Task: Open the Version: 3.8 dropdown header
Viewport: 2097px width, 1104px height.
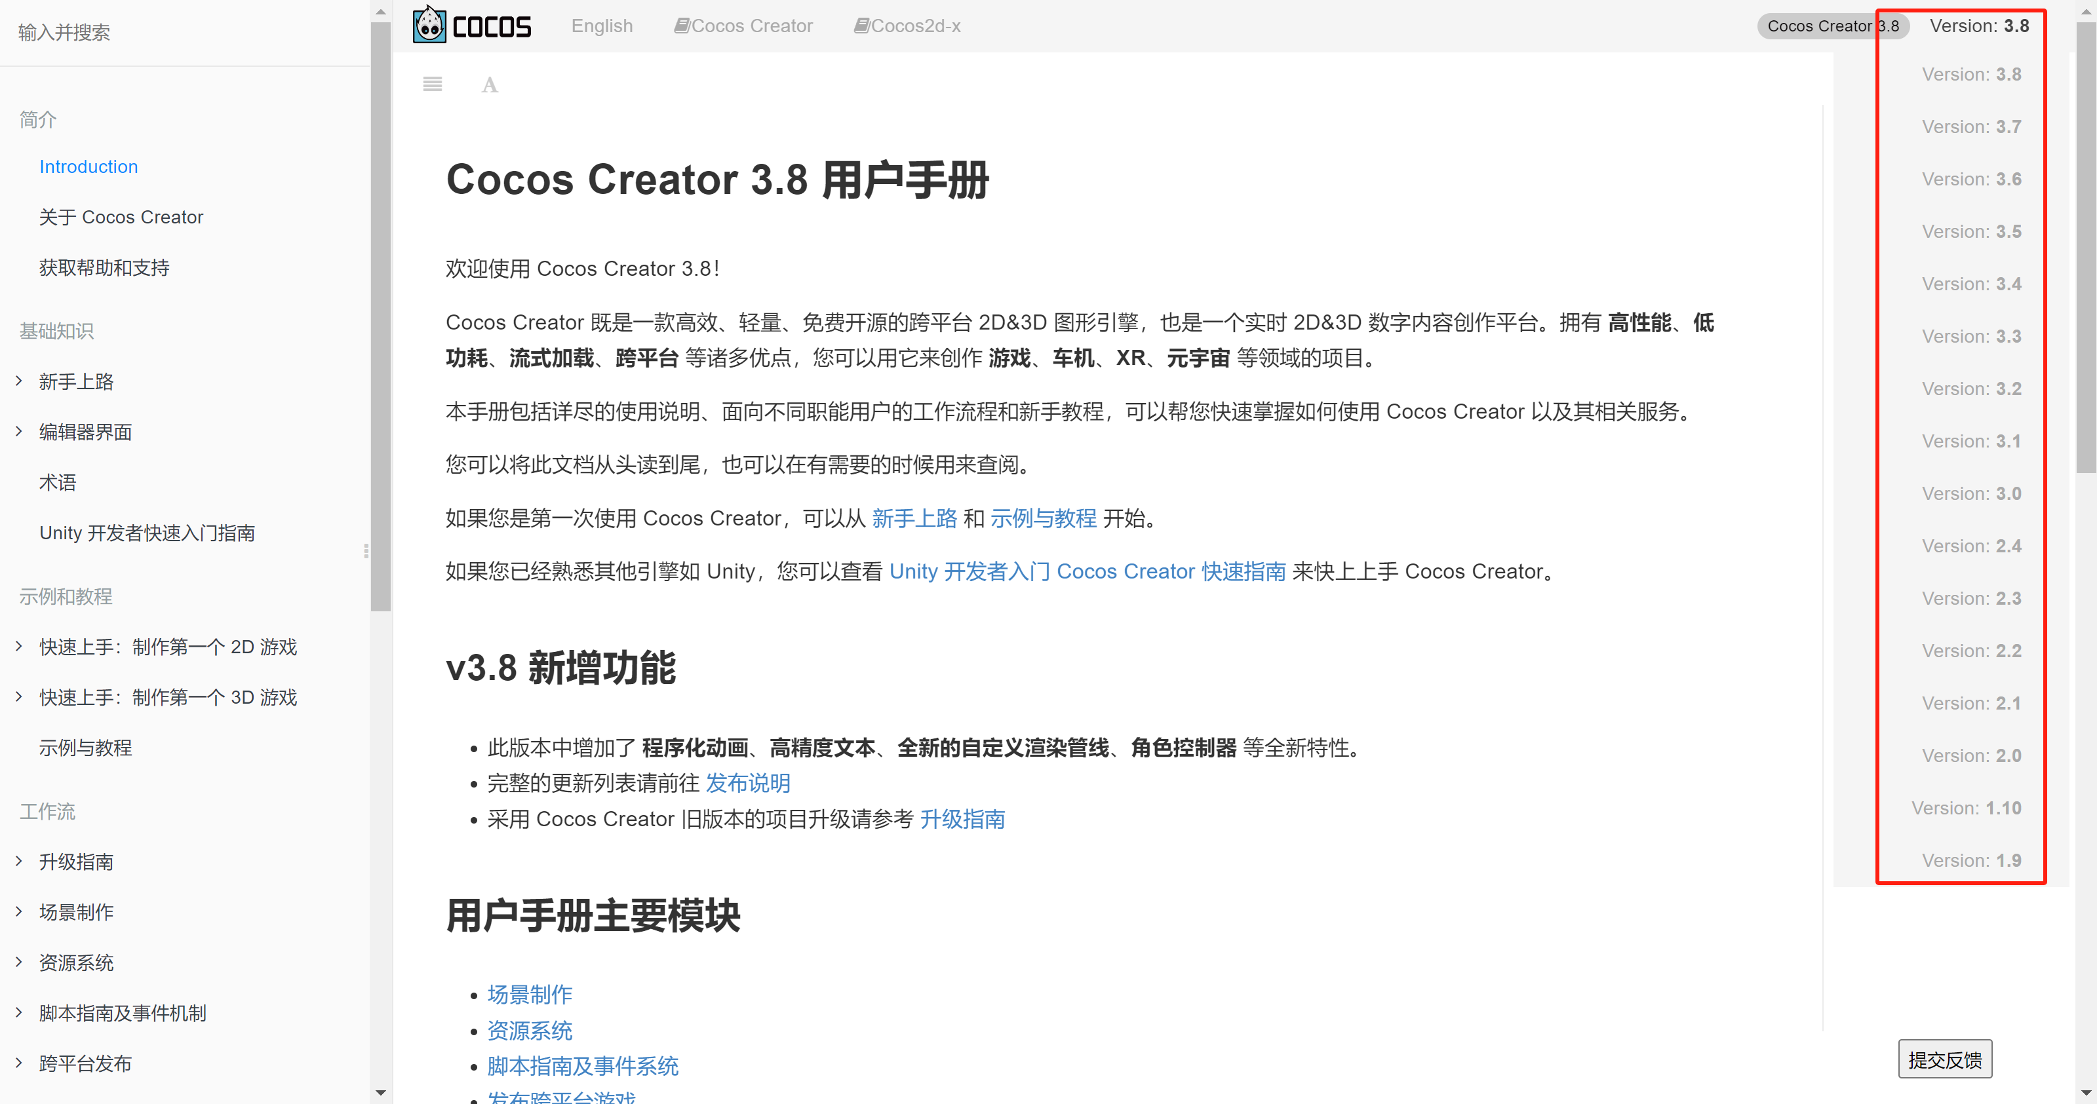Action: 1978,26
